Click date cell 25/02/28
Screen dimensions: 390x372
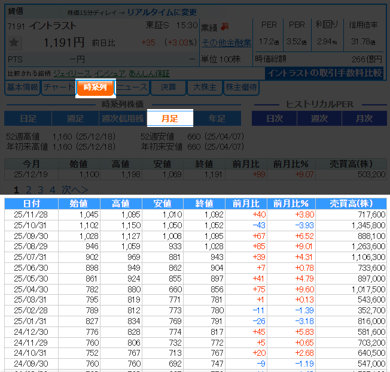coord(31,310)
